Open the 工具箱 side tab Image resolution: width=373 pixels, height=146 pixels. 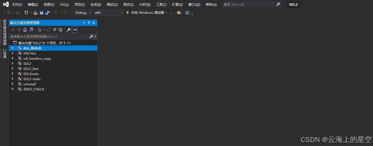[5, 53]
